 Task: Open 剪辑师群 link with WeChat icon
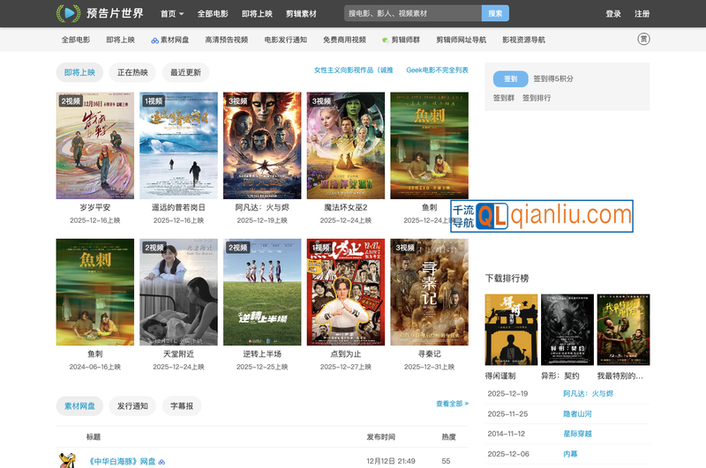[x=403, y=40]
